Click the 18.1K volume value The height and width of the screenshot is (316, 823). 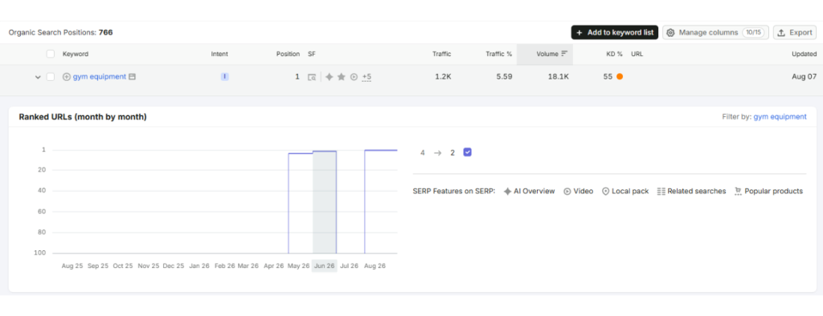(558, 77)
